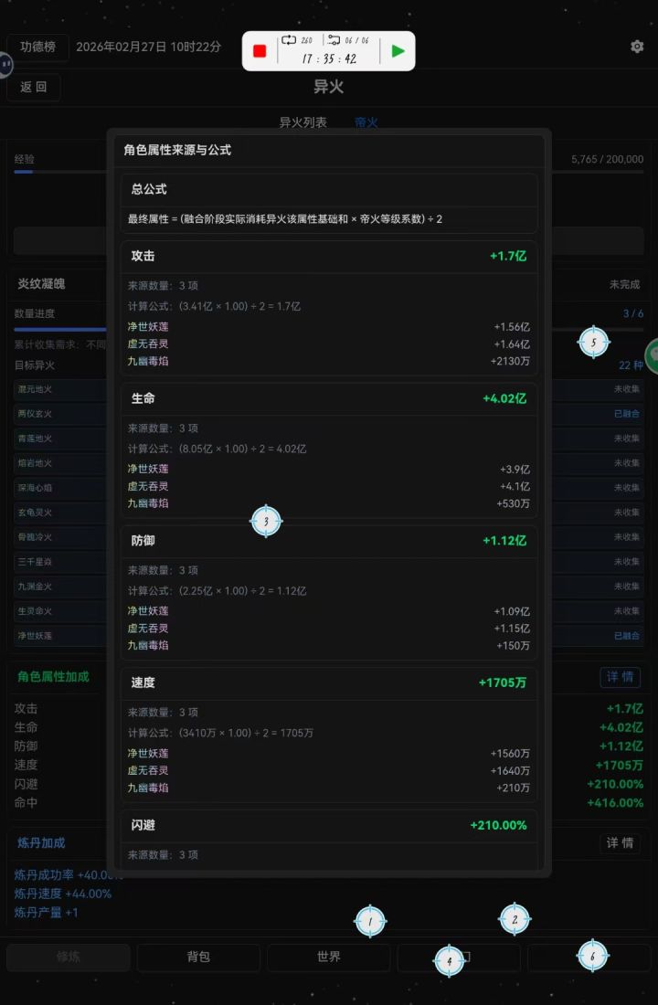Click the 炎纹凝魄 stage title
The image size is (658, 1005).
click(41, 284)
